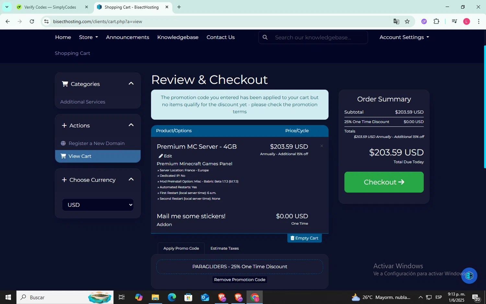The image size is (486, 304).
Task: Switch to Apply Promo Code tab
Action: (x=181, y=248)
